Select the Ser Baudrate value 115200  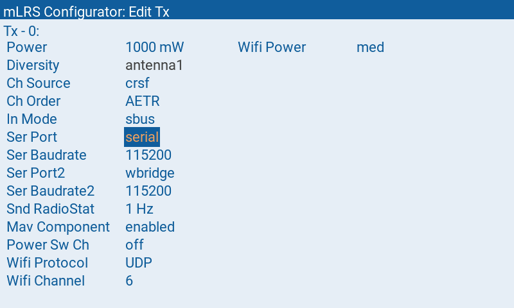pyautogui.click(x=148, y=155)
